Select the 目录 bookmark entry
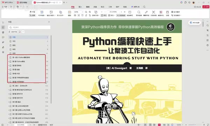210x126 pixels. coord(28,53)
